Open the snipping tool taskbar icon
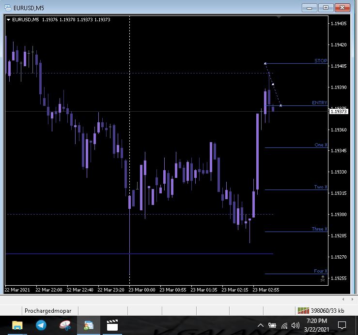Image resolution: width=358 pixels, height=335 pixels. click(x=65, y=325)
